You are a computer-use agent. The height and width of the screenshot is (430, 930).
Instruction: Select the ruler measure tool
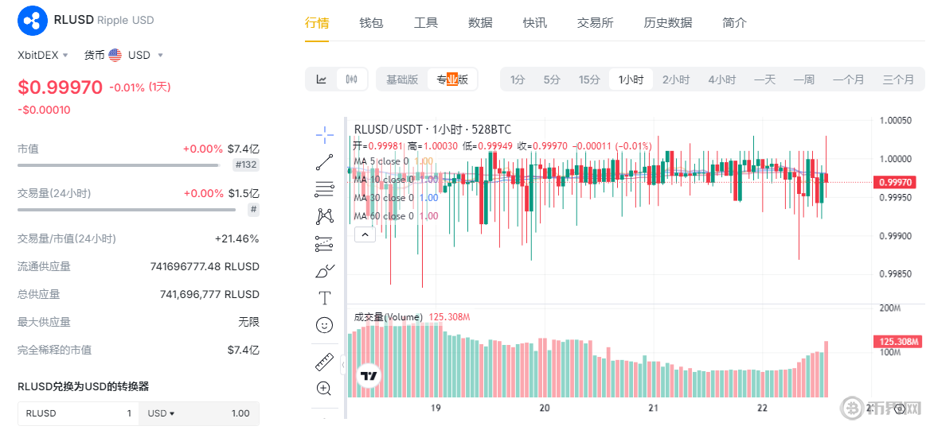point(324,362)
